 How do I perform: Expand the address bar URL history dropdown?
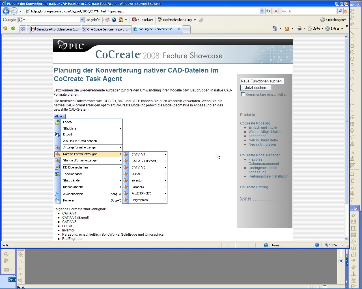click(x=262, y=11)
